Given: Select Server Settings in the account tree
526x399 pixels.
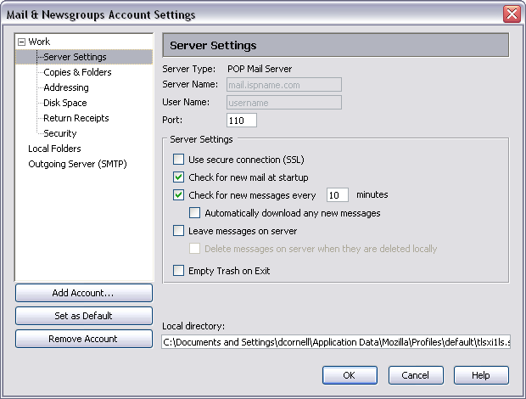Looking at the screenshot, I should 75,57.
